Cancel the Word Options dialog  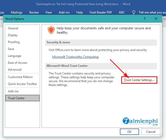(x=151, y=132)
